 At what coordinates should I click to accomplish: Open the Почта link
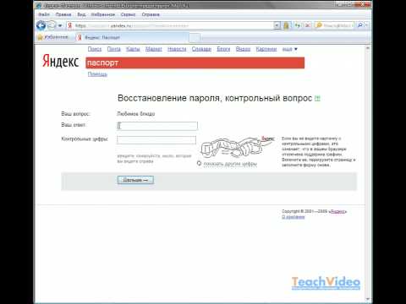click(114, 49)
